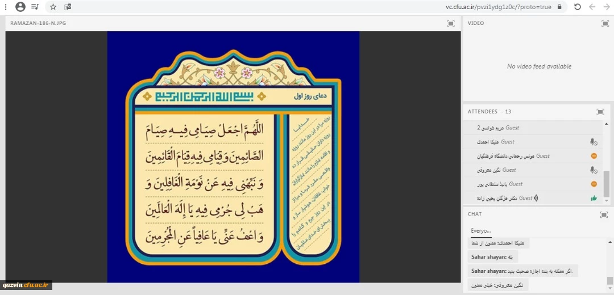
Task: Expand the Chat pod to full screen
Action: coord(605,214)
